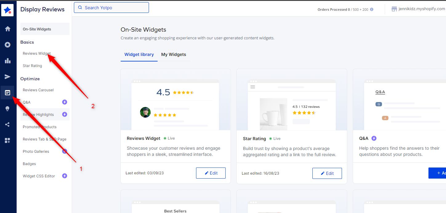
Task: Click the jennikidz.myshopify.com store name
Action: (422, 9)
